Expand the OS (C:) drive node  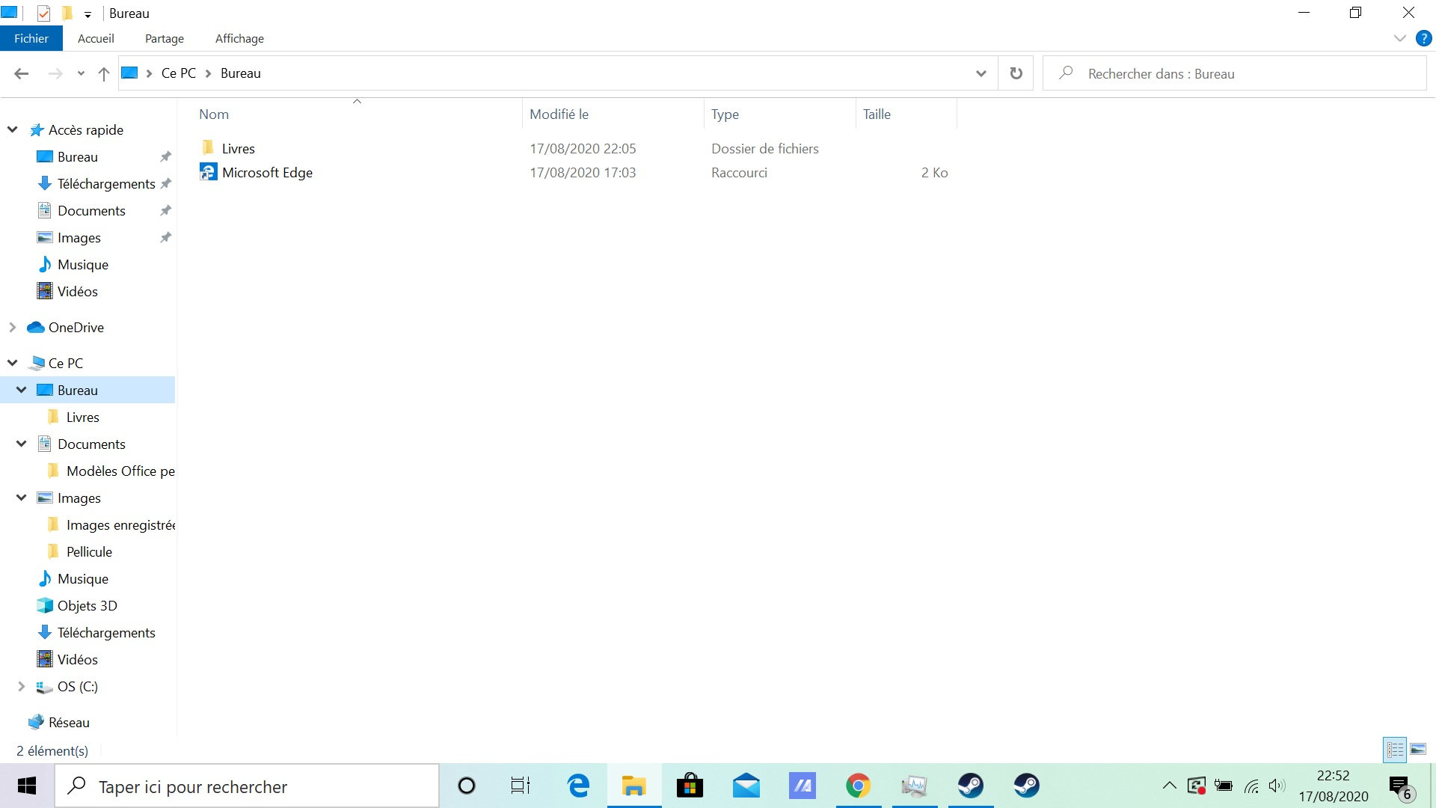pyautogui.click(x=21, y=686)
